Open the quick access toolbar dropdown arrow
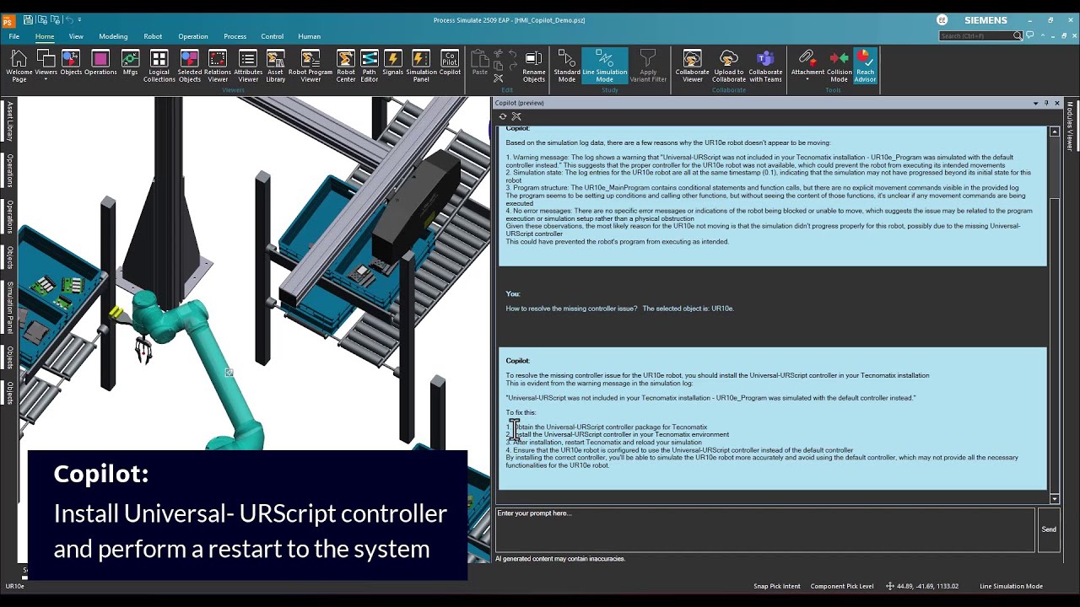Screen dimensions: 1080x607 [80, 19]
